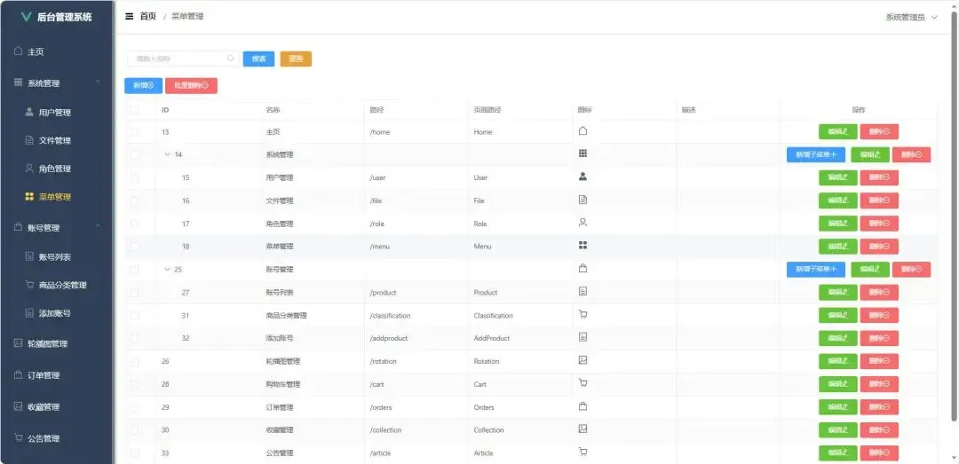Click the bag icon in row 25

(583, 268)
